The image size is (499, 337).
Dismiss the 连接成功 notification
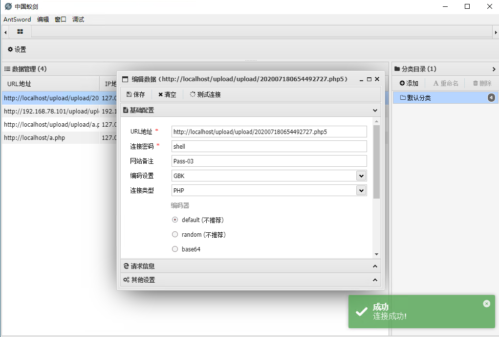pos(487,304)
